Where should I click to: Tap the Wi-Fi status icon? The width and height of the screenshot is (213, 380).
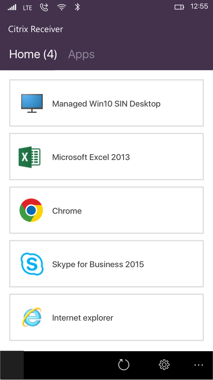62,7
